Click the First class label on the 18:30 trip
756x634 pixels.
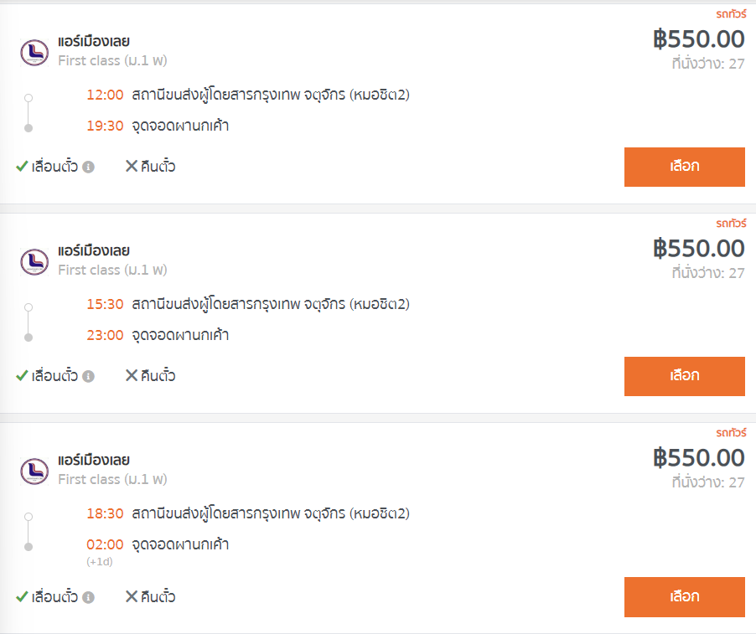click(x=112, y=479)
